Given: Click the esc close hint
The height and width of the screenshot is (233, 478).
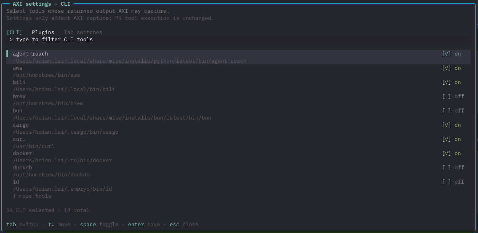Looking at the screenshot, I should pos(184,224).
